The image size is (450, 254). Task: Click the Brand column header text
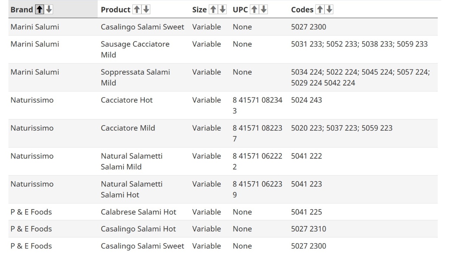click(22, 10)
